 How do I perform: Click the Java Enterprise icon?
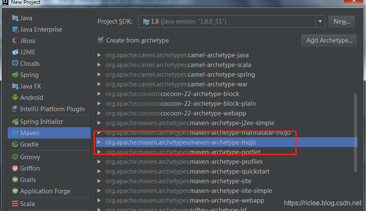(15, 29)
